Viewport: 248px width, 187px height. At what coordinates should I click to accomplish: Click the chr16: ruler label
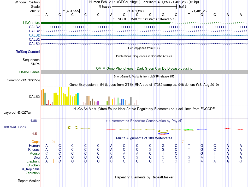click(35, 11)
